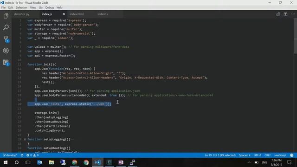Viewport: 297px width, 167px height.
Task: Click the .catch(logError); line
Action: point(50,130)
